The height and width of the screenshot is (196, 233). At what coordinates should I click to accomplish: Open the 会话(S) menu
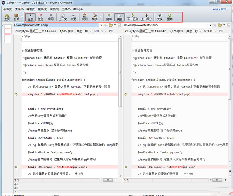[x=8, y=9]
